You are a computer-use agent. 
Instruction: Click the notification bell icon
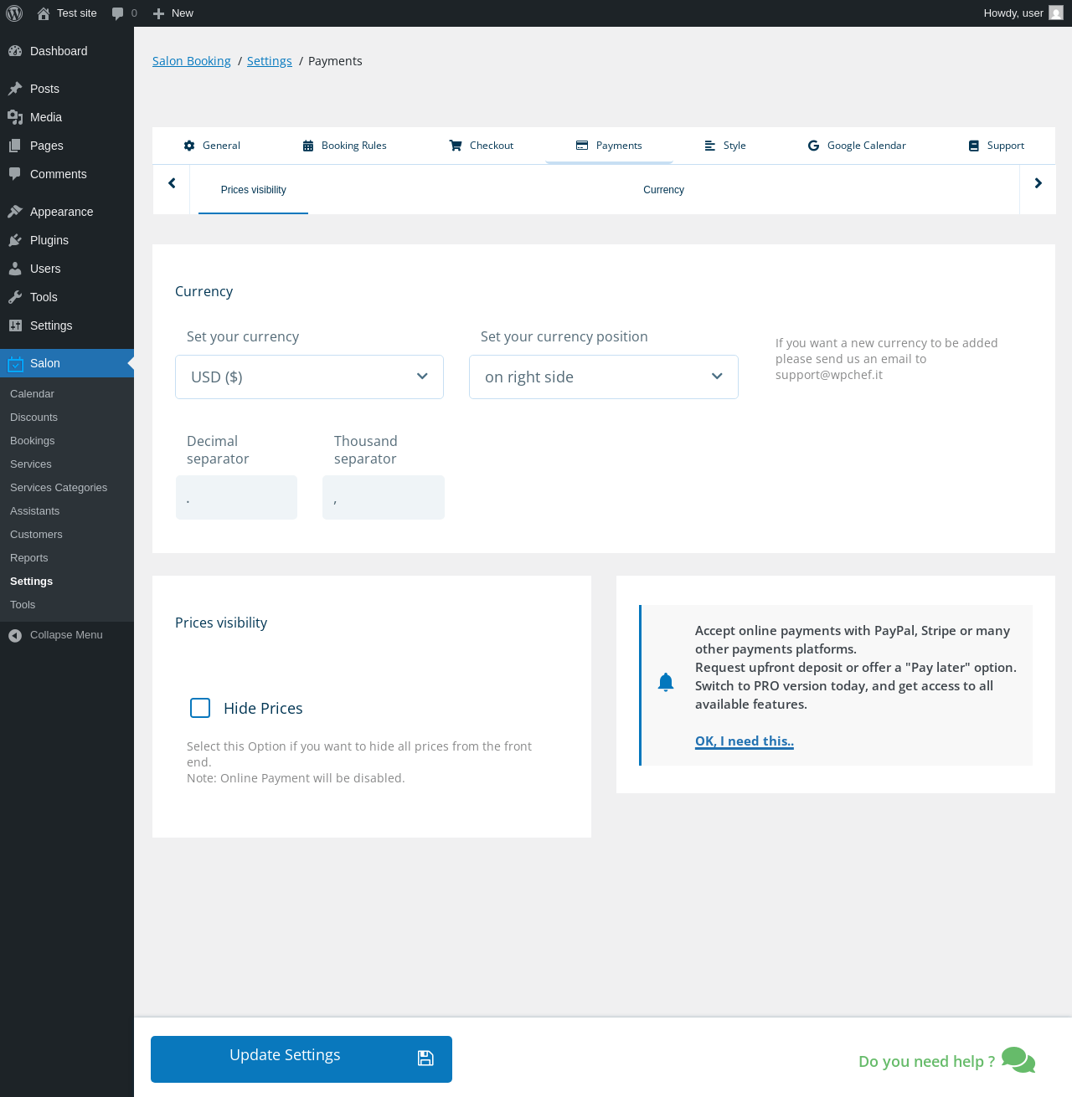(x=666, y=682)
